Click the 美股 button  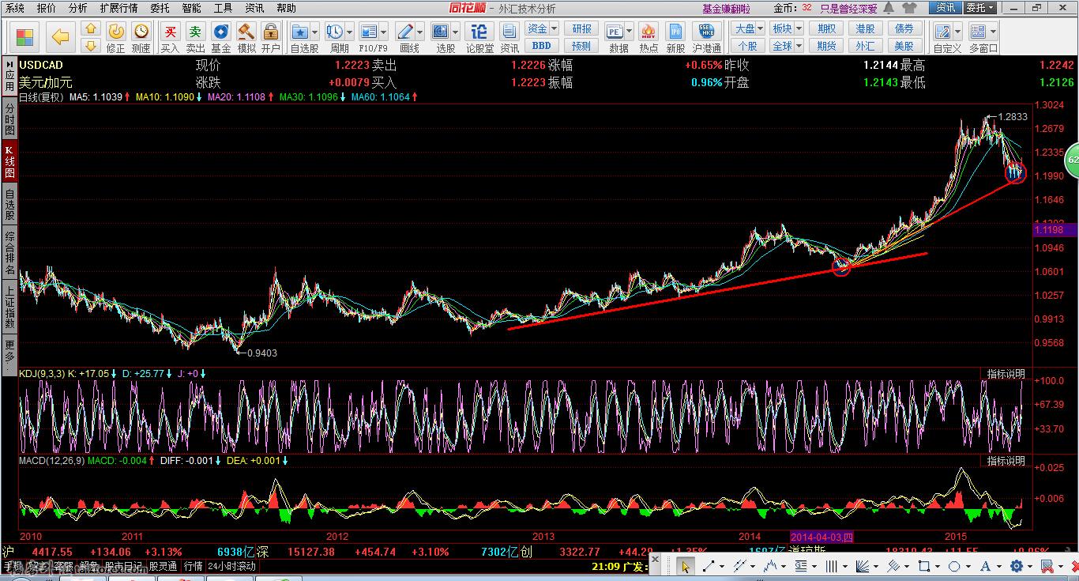coord(904,46)
